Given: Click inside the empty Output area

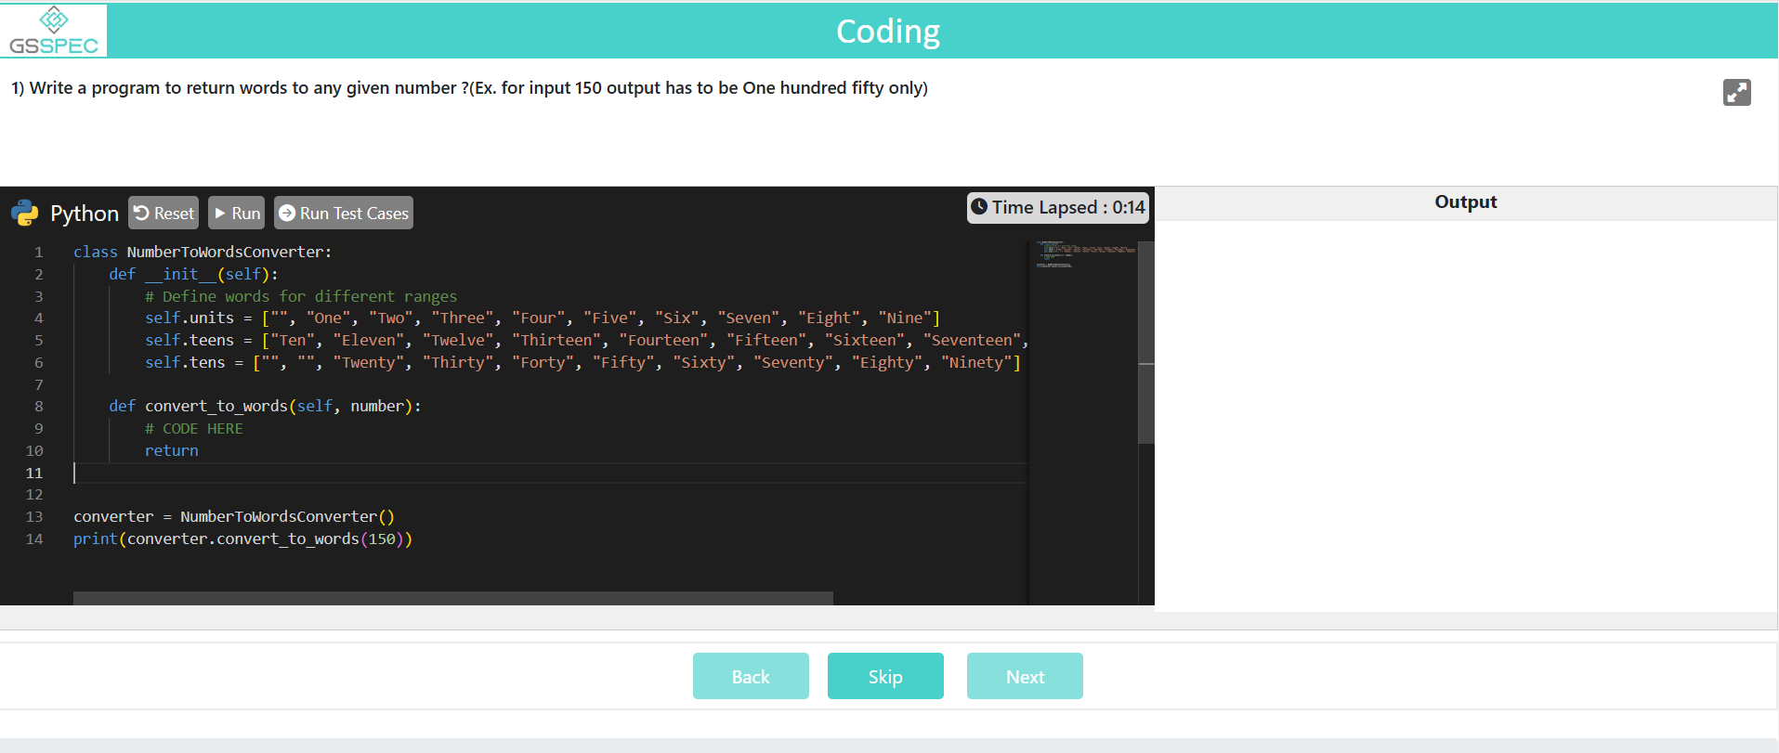Looking at the screenshot, I should [x=1465, y=415].
